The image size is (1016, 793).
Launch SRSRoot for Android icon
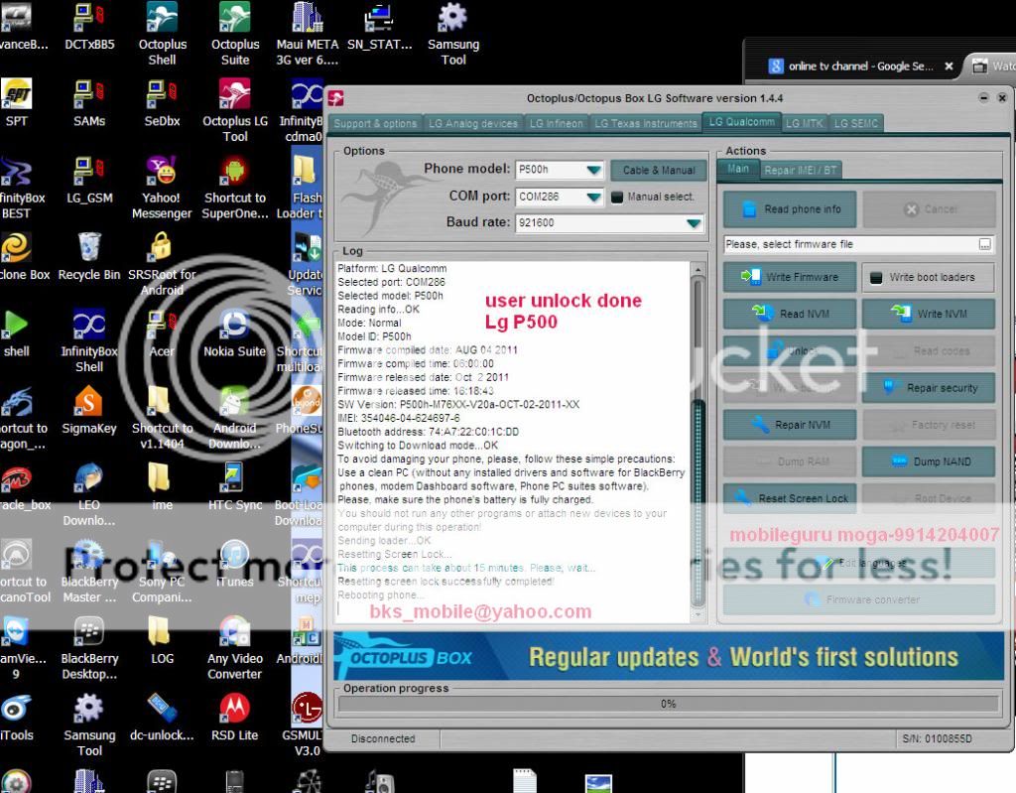click(x=162, y=265)
